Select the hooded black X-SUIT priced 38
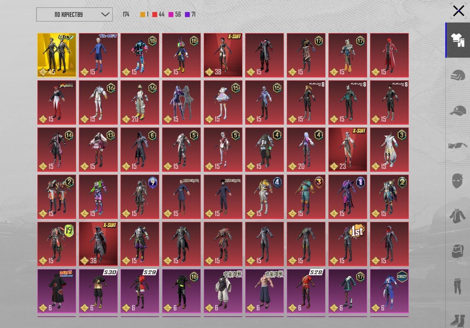Screen dimensions: 470x328 [98, 244]
